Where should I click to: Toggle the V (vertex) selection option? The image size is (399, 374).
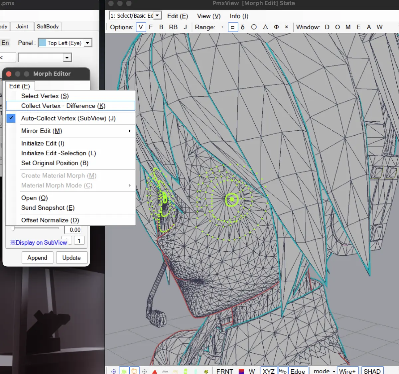(141, 27)
